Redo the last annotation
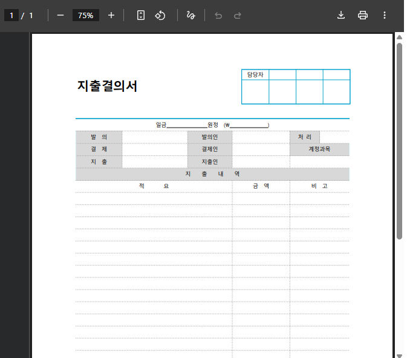 point(238,16)
